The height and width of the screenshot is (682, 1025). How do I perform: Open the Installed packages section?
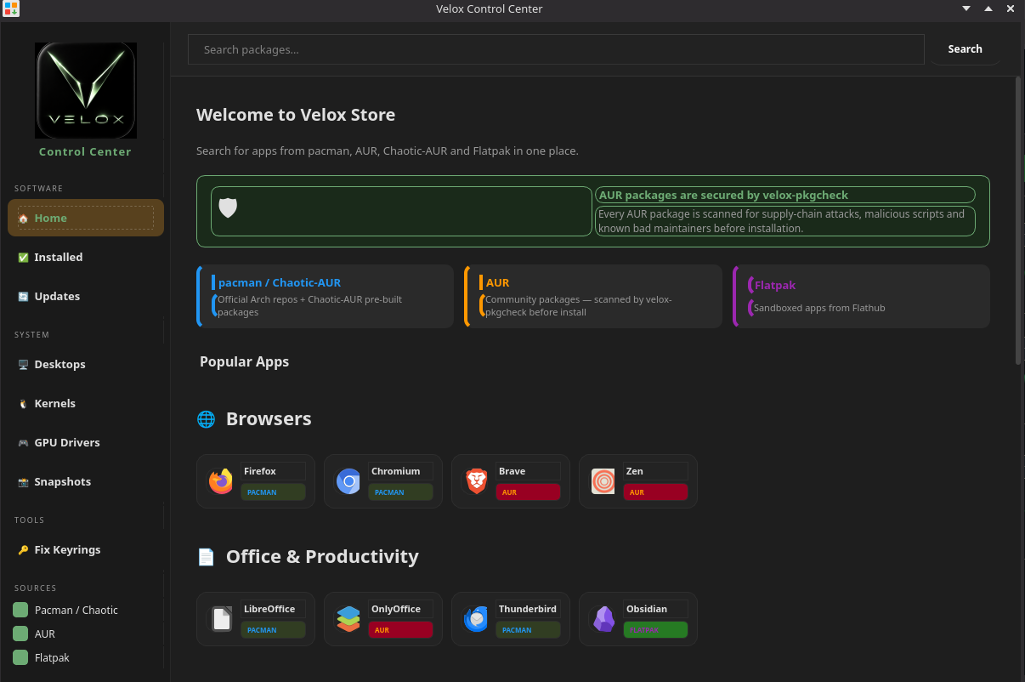86,257
